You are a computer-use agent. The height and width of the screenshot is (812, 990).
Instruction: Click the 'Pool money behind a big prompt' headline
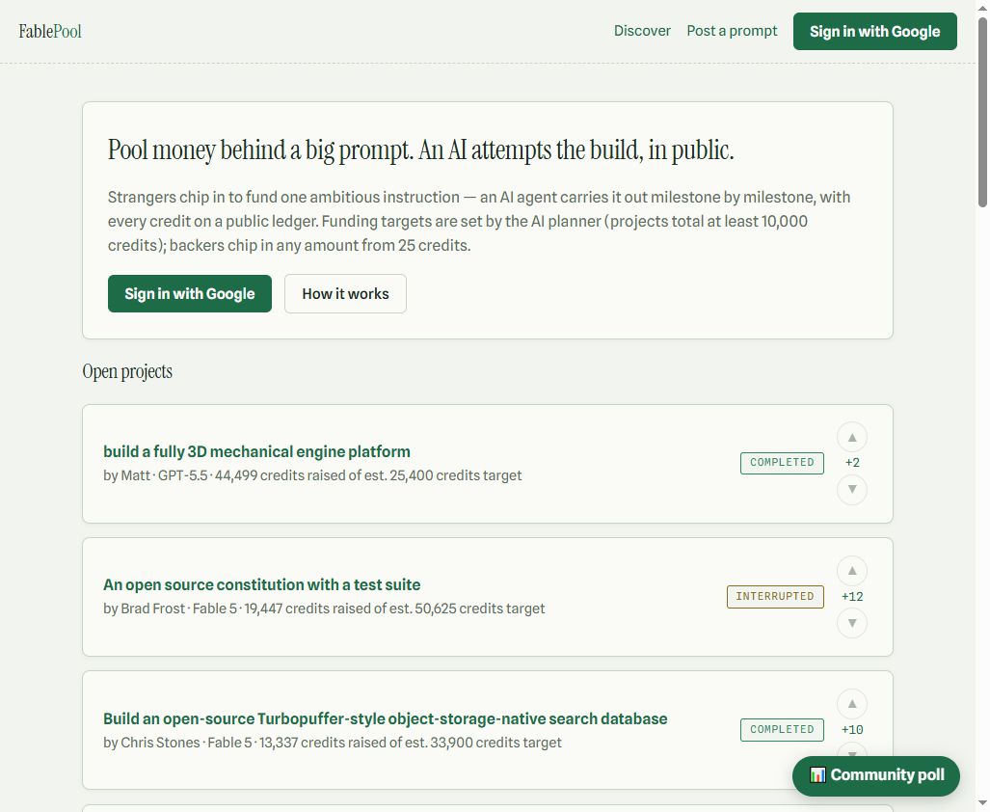[x=420, y=150]
